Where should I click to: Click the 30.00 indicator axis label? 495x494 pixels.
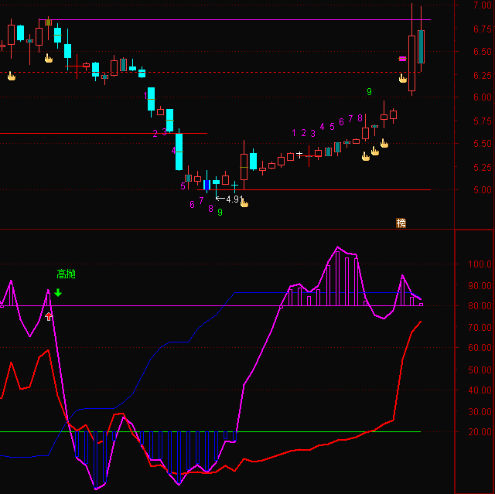pos(480,411)
